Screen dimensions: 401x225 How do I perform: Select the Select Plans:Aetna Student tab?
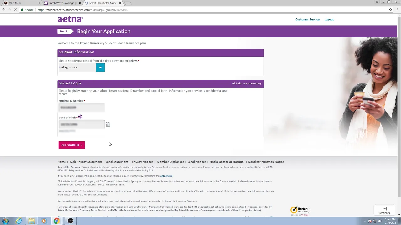pyautogui.click(x=102, y=3)
